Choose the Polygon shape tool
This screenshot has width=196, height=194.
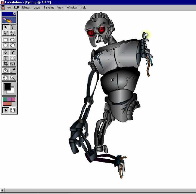point(13,45)
